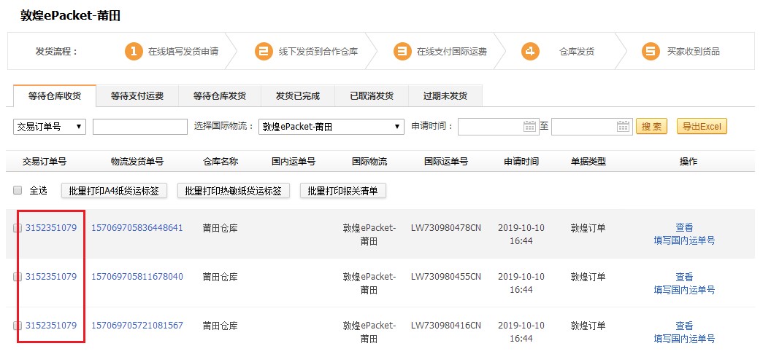The width and height of the screenshot is (763, 354).
Task: Click the 导出Excel button
Action: (702, 127)
